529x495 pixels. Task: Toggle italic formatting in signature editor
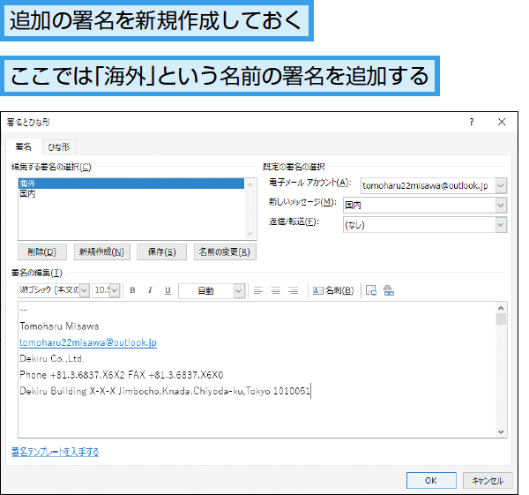[150, 290]
